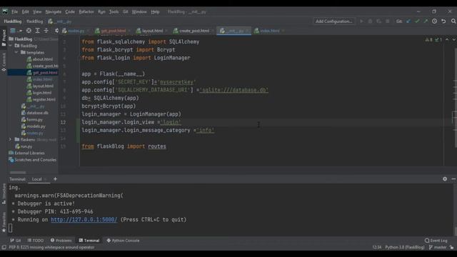Click the Stop square icon in toolbar
The width and height of the screenshot is (457, 257).
tap(387, 21)
